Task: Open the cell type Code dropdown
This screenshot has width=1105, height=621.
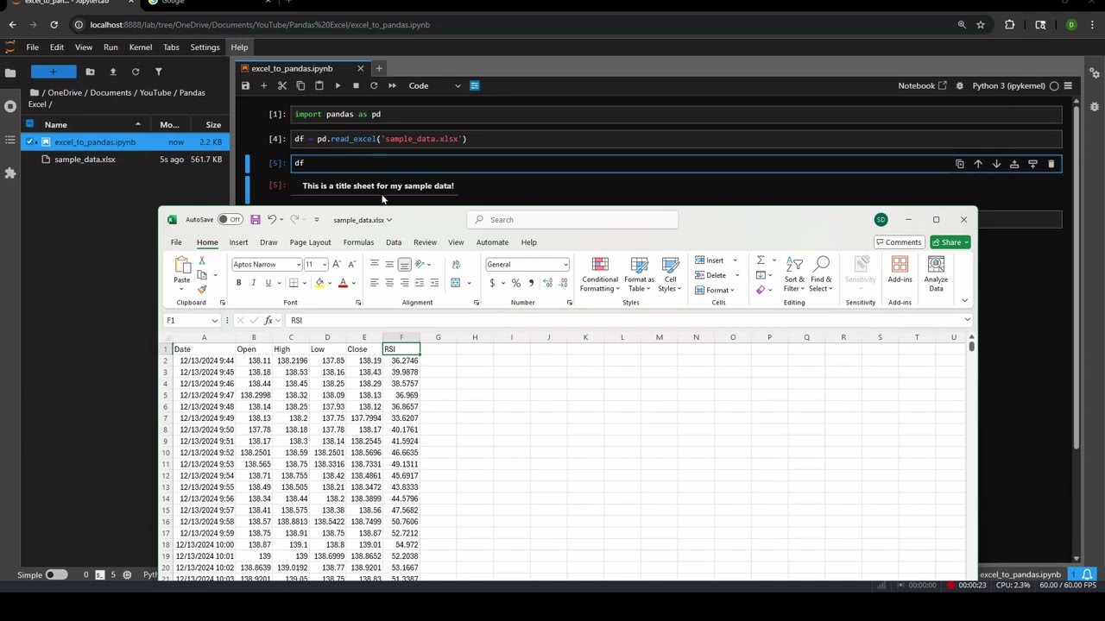Action: [x=433, y=85]
